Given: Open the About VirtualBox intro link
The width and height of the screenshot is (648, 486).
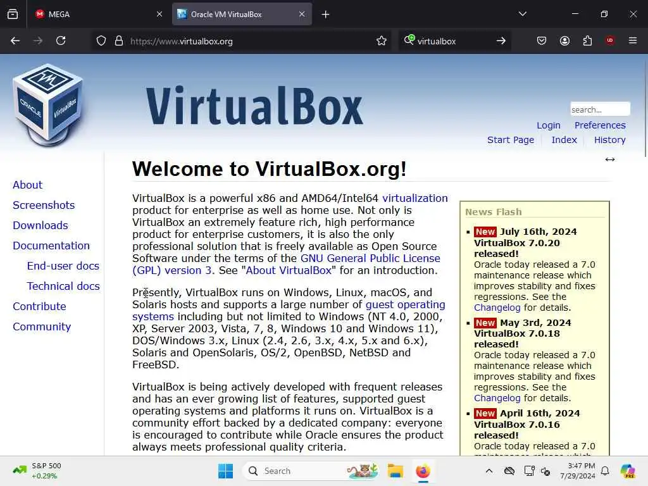Looking at the screenshot, I should (x=289, y=270).
